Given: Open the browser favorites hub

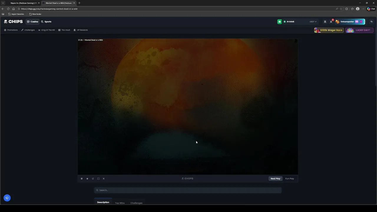Looking at the screenshot, I should pyautogui.click(x=352, y=9).
